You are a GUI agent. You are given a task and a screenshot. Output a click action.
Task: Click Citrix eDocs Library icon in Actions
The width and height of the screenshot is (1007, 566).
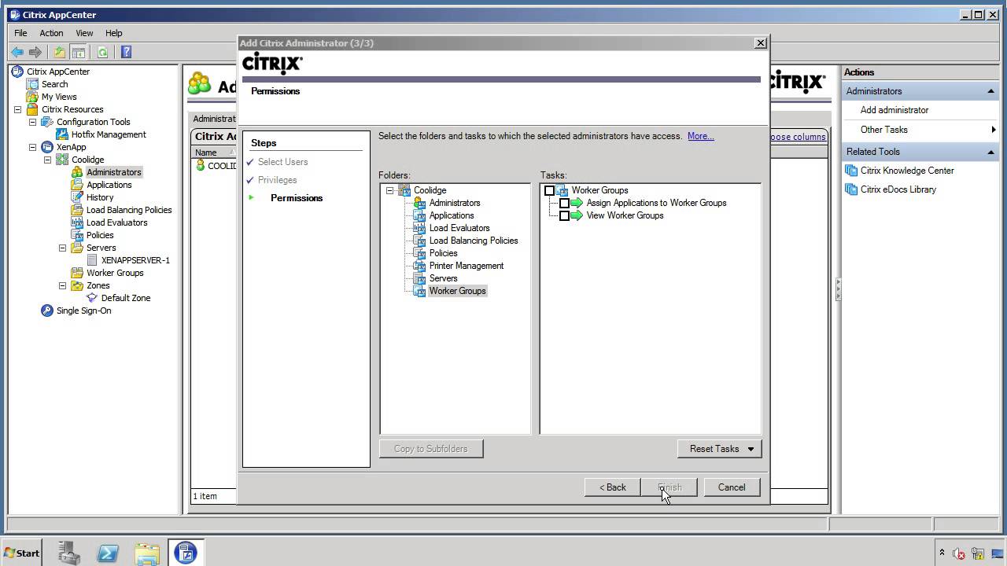tap(851, 189)
